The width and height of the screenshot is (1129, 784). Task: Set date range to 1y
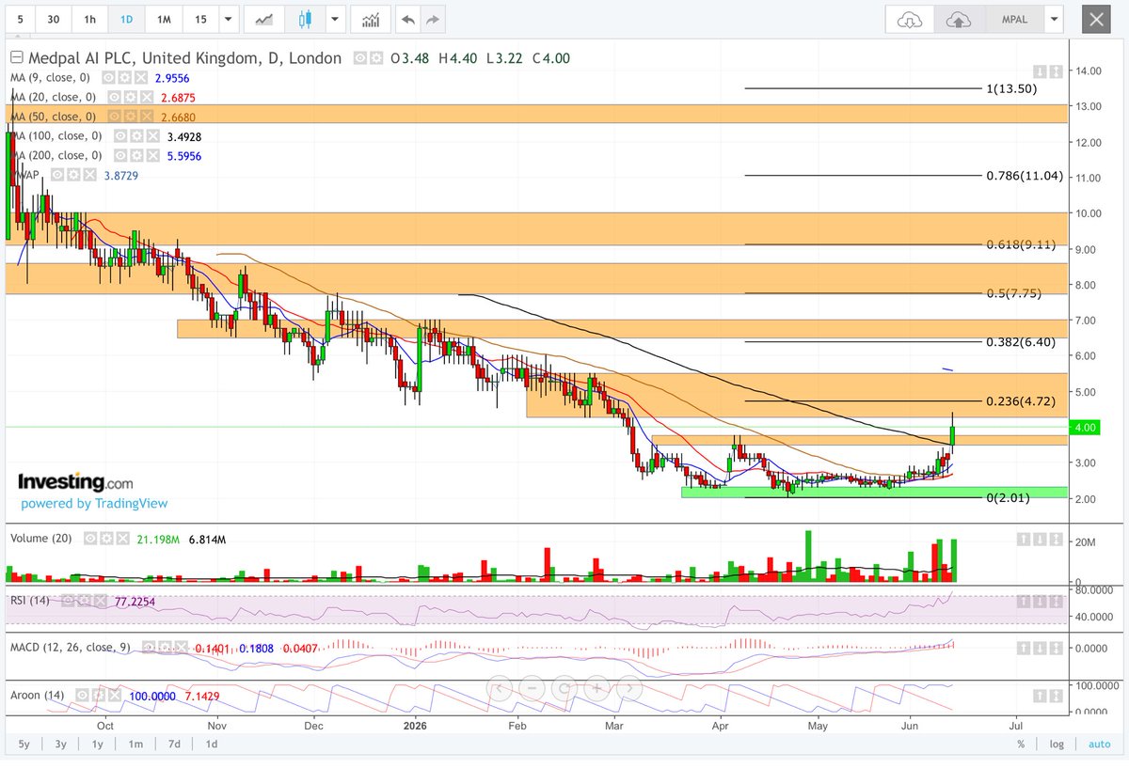point(98,745)
